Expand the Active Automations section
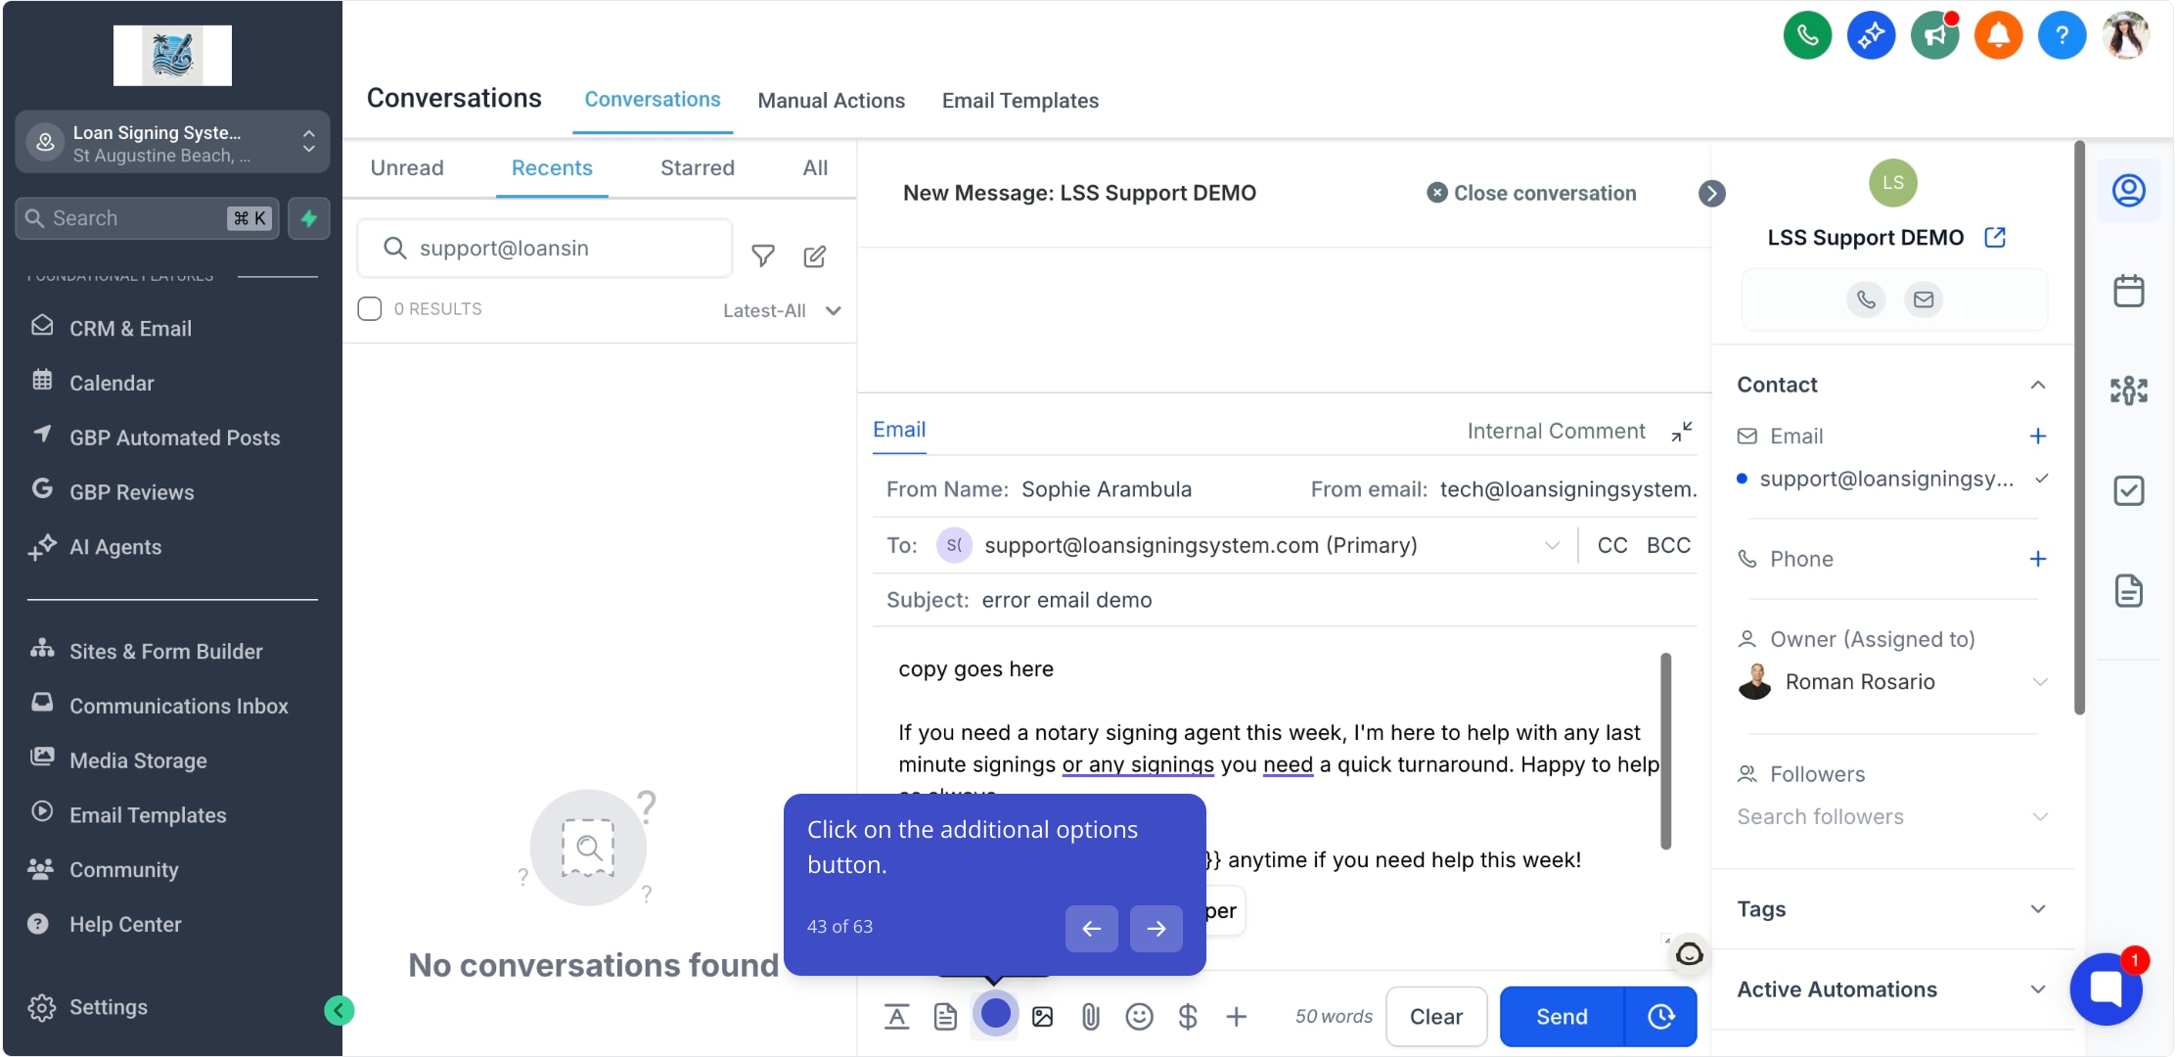 coord(2038,989)
